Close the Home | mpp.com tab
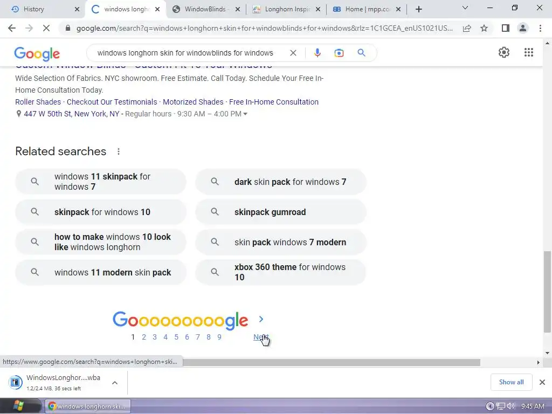Screen dimensions: 552x414 pyautogui.click(x=398, y=9)
